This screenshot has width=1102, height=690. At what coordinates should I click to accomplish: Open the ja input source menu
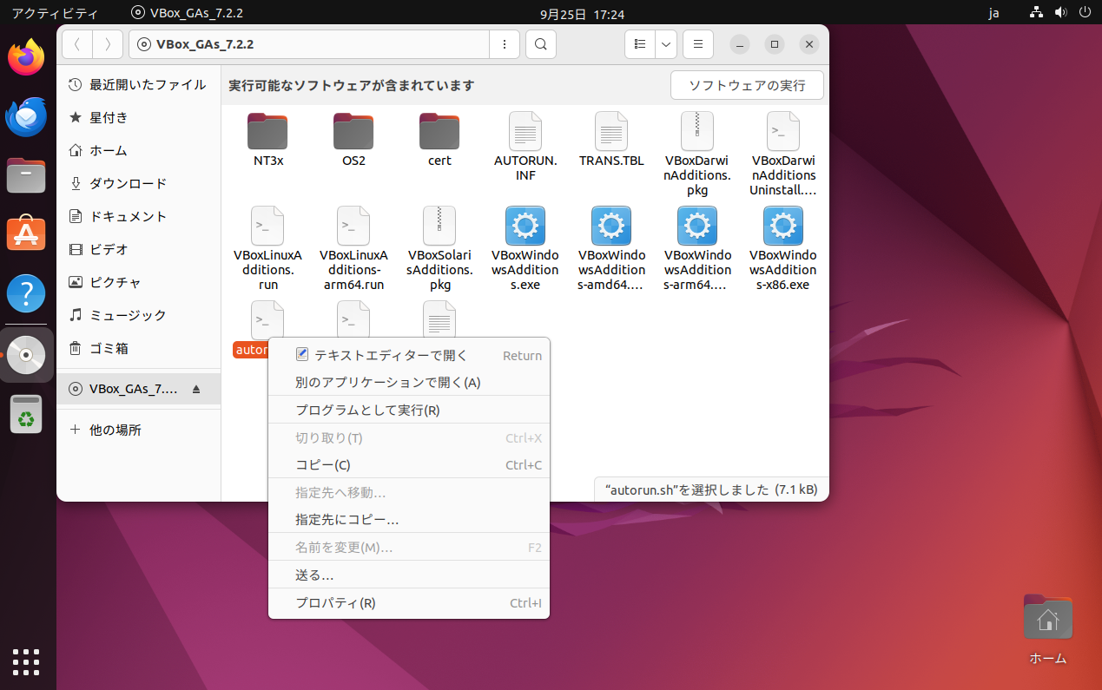point(993,13)
